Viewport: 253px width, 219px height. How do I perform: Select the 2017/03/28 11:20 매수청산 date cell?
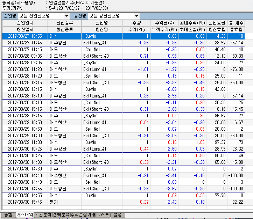pyautogui.click(x=25, y=70)
